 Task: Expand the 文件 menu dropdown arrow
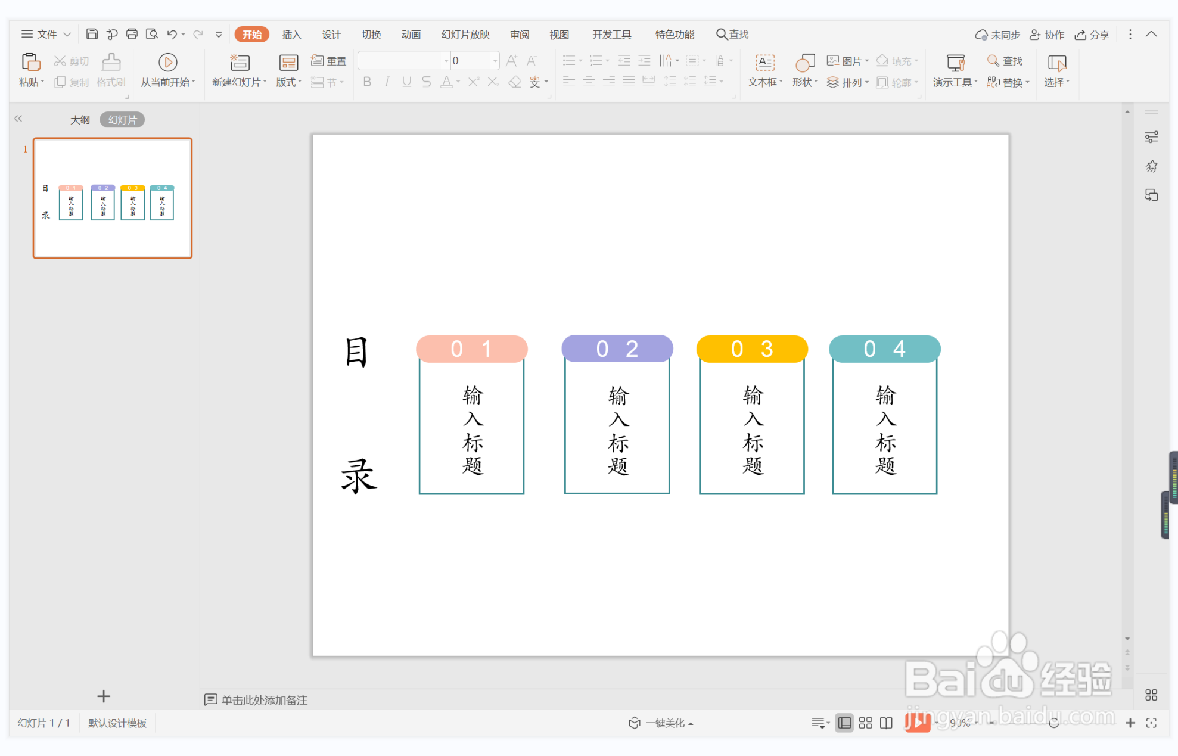click(67, 35)
